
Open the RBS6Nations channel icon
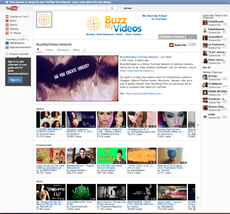point(7,43)
